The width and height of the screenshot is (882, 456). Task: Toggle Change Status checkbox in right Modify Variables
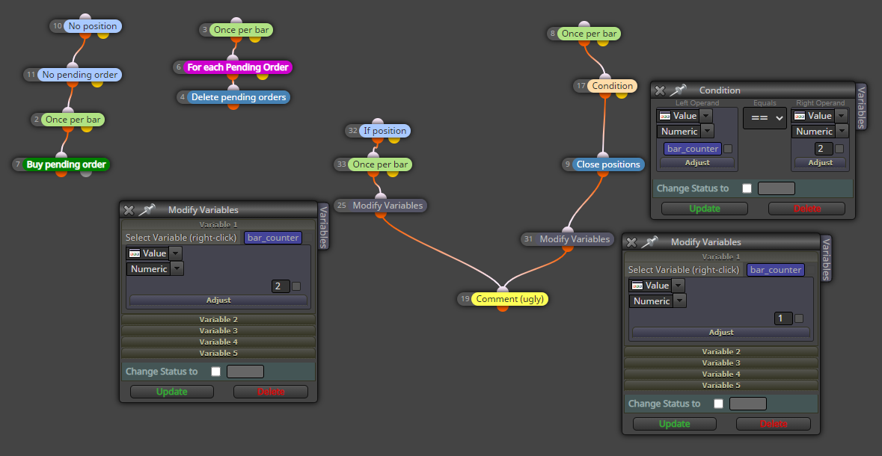point(718,403)
